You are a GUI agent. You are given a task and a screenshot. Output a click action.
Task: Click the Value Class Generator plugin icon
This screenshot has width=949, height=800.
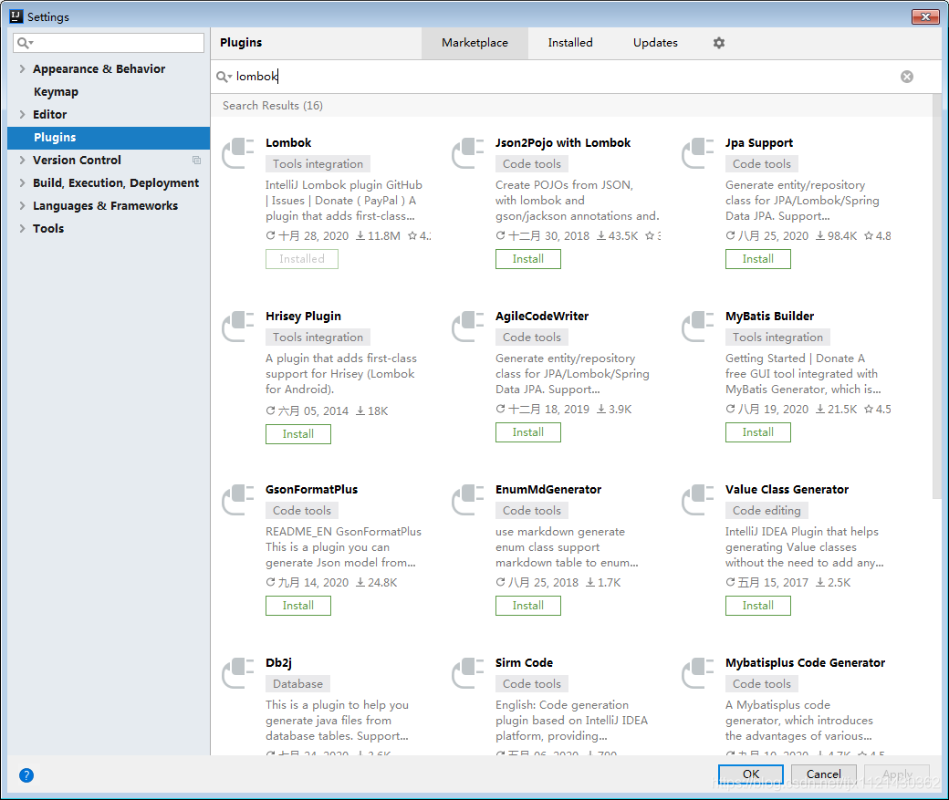click(698, 500)
